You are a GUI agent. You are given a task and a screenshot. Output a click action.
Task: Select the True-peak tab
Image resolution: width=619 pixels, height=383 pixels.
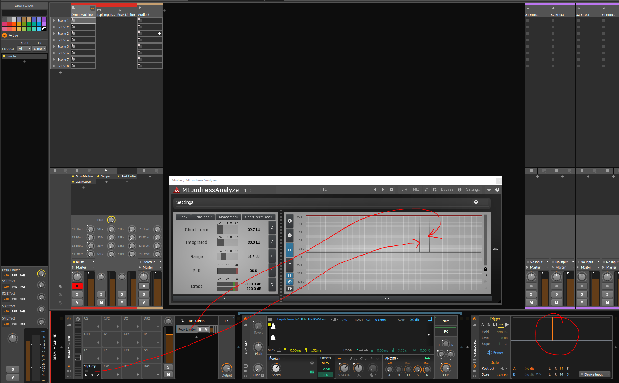pyautogui.click(x=203, y=217)
